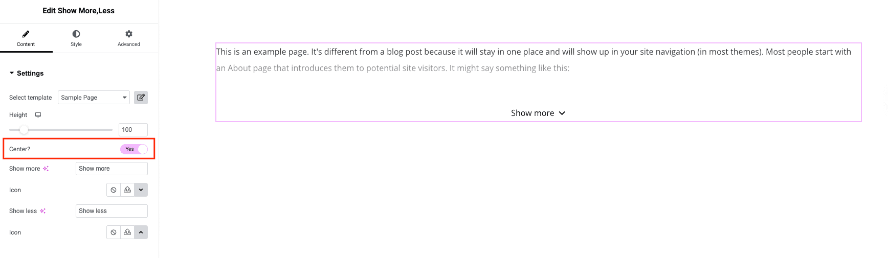Screen dimensions: 888x258
Task: Remove the Show more icon (none option)
Action: point(114,190)
